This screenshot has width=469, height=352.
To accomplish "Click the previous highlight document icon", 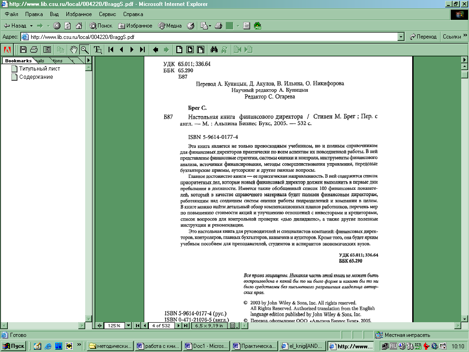I will pos(238,49).
